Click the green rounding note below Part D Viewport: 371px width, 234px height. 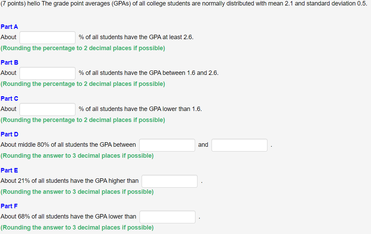(77, 156)
